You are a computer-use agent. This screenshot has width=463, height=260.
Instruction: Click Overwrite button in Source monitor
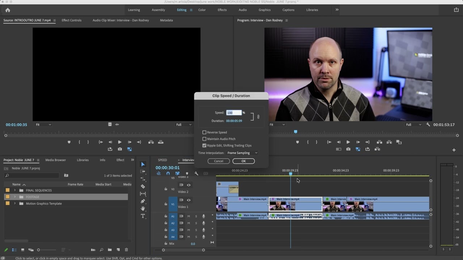pyautogui.click(x=161, y=142)
